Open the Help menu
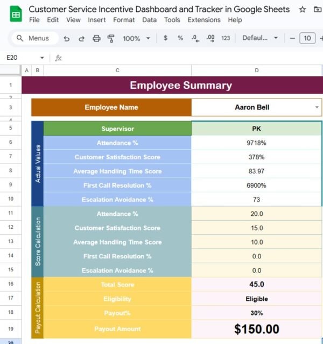The image size is (323, 344). (235, 20)
